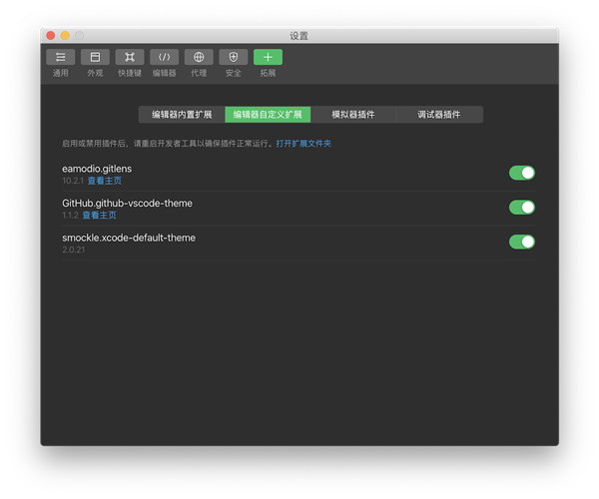Select the 安全 security shield icon
Image resolution: width=599 pixels, height=499 pixels.
(x=233, y=58)
